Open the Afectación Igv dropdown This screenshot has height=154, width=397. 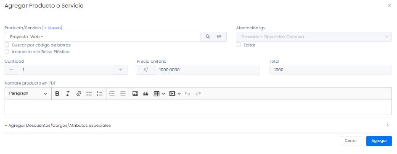(314, 37)
